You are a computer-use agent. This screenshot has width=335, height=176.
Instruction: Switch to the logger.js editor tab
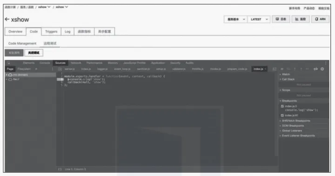point(102,69)
